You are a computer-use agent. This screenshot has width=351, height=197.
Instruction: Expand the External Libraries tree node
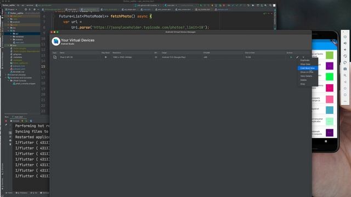tap(6, 75)
